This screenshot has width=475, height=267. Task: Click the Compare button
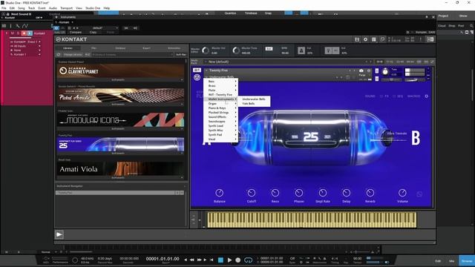click(x=76, y=32)
